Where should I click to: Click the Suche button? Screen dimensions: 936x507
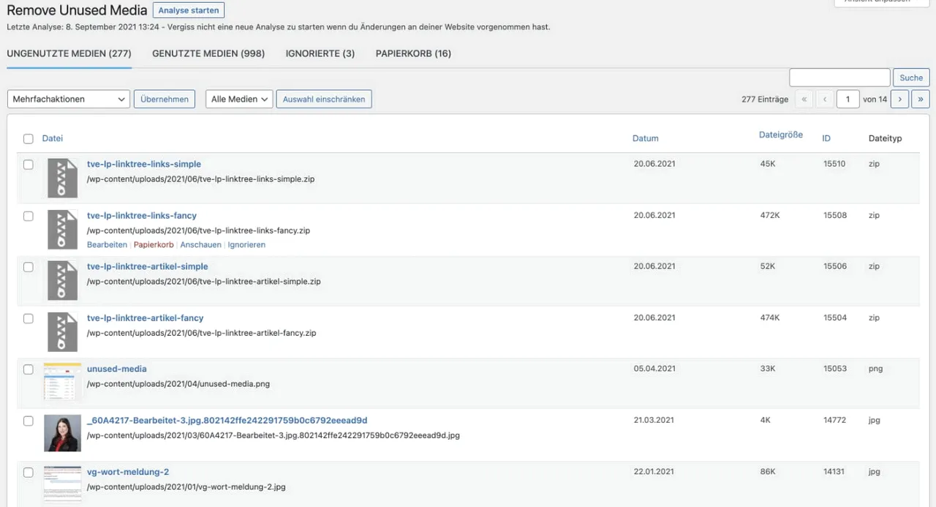click(911, 78)
